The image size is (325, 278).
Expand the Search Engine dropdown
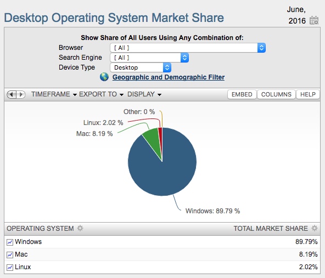[x=149, y=58]
